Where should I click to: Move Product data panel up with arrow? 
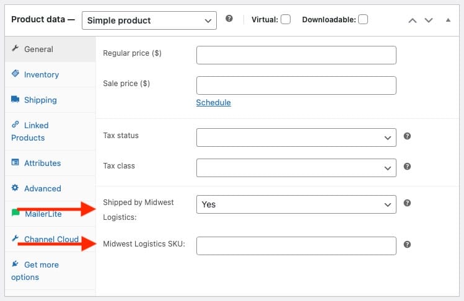pos(413,20)
